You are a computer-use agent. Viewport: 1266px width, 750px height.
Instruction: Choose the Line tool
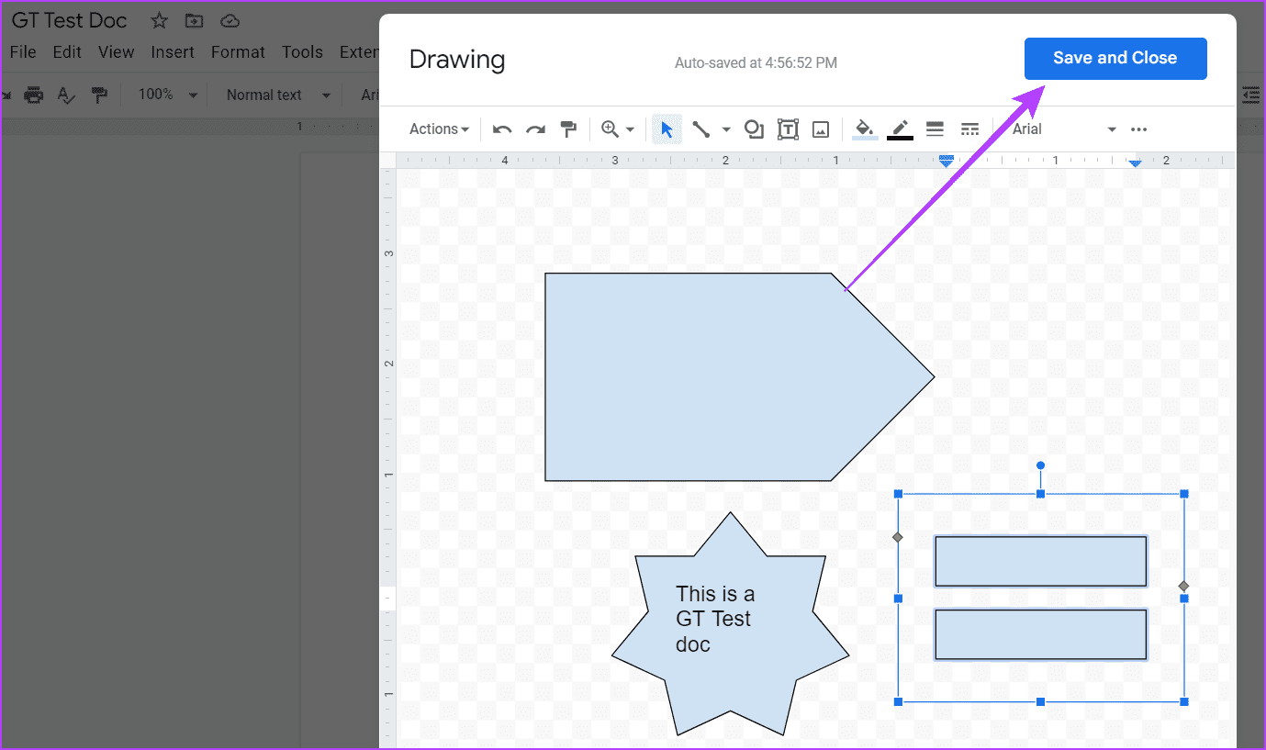click(x=701, y=129)
